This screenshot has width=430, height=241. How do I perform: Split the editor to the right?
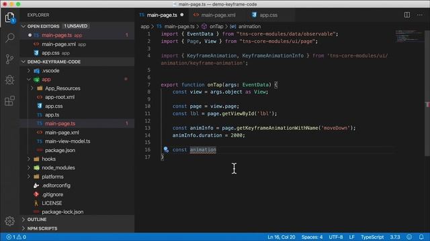407,15
